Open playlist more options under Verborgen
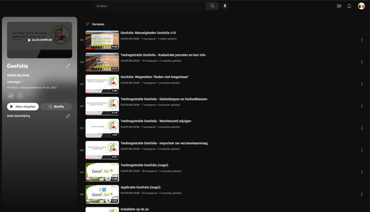Image resolution: width=370 pixels, height=212 pixels. click(20, 96)
